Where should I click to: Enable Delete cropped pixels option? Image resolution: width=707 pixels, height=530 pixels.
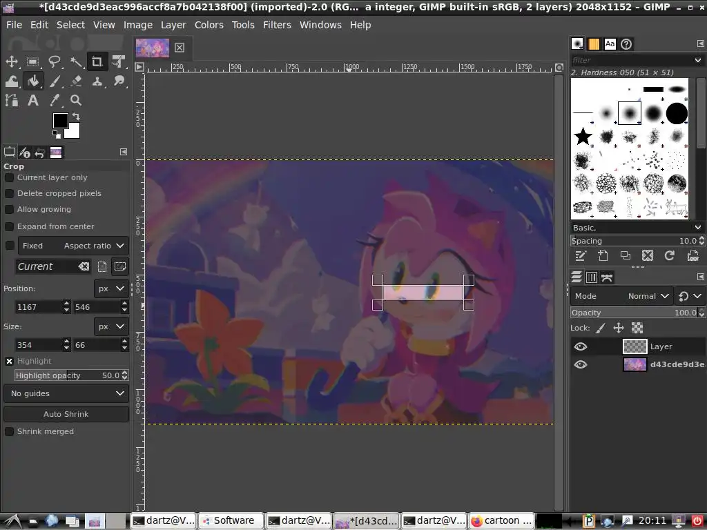click(9, 193)
